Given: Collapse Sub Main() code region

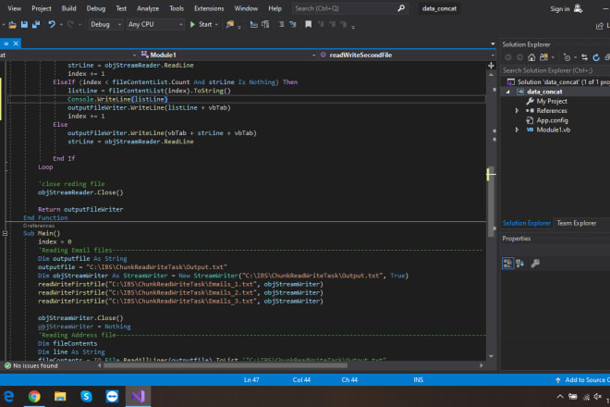Looking at the screenshot, I should [5, 234].
